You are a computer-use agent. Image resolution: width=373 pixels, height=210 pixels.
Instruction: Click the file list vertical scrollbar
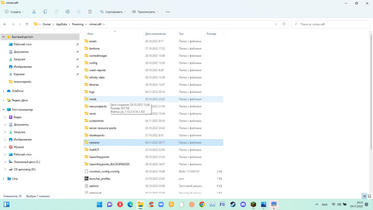coord(371,92)
